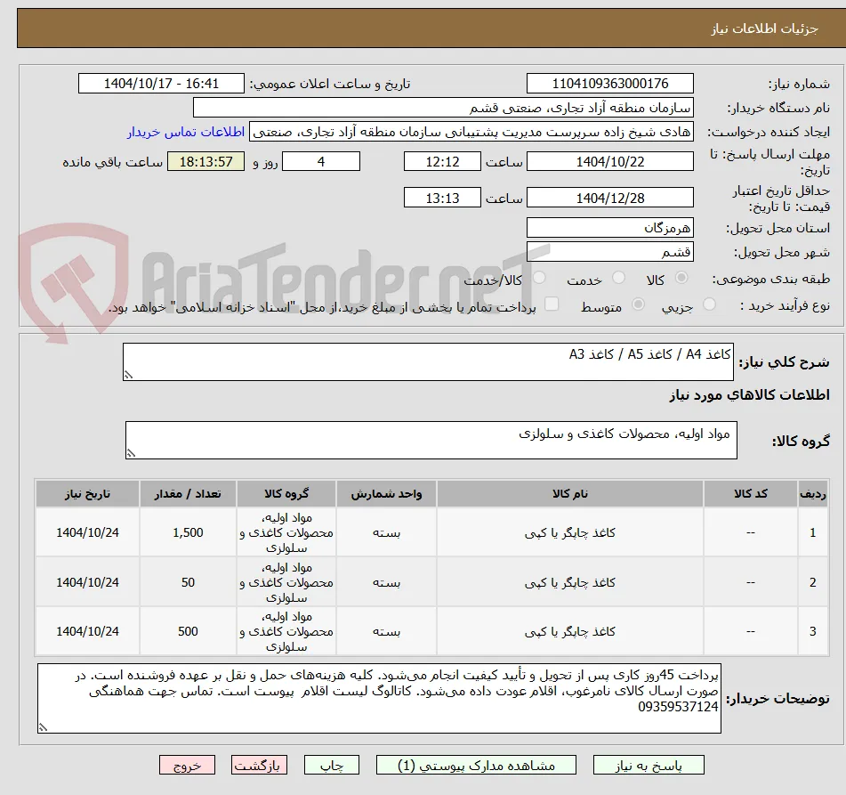This screenshot has width=846, height=795.
Task: Click the date 1404/10/24 in row 2
Action: click(x=87, y=582)
